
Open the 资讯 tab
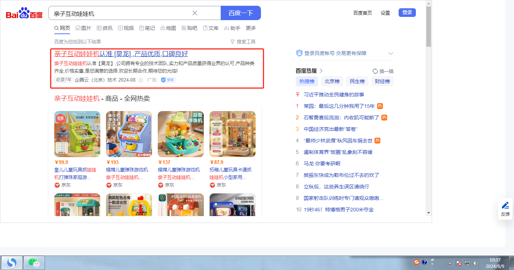coord(105,28)
